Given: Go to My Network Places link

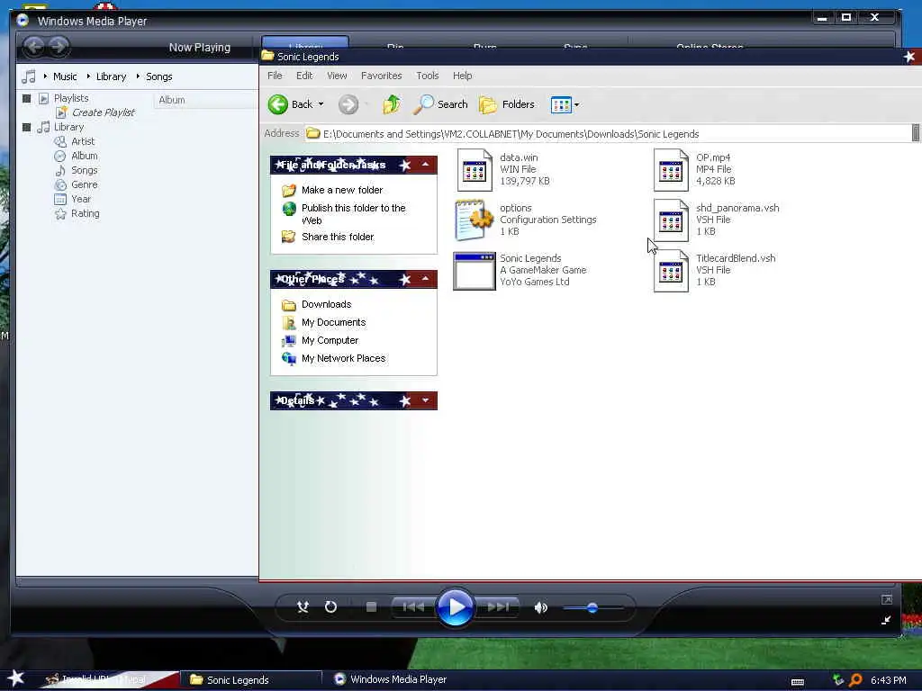Looking at the screenshot, I should click(x=343, y=358).
